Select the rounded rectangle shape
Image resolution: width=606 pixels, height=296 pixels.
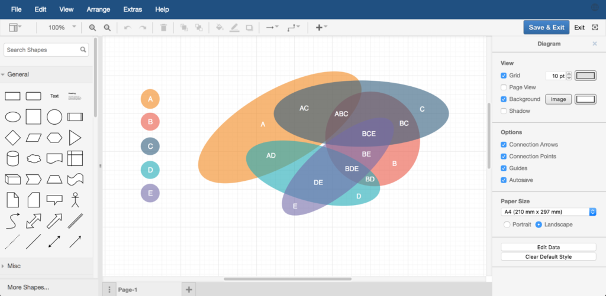coord(33,96)
